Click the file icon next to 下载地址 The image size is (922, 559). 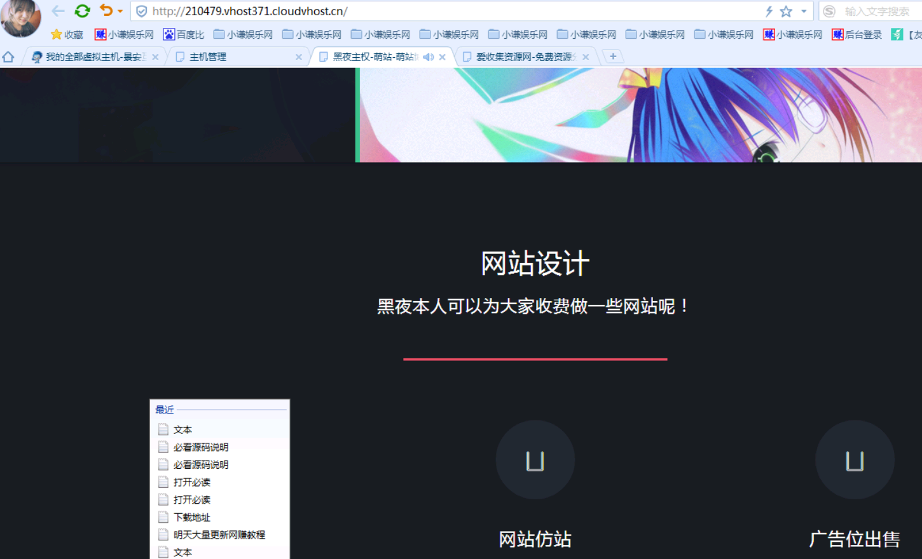coord(163,517)
